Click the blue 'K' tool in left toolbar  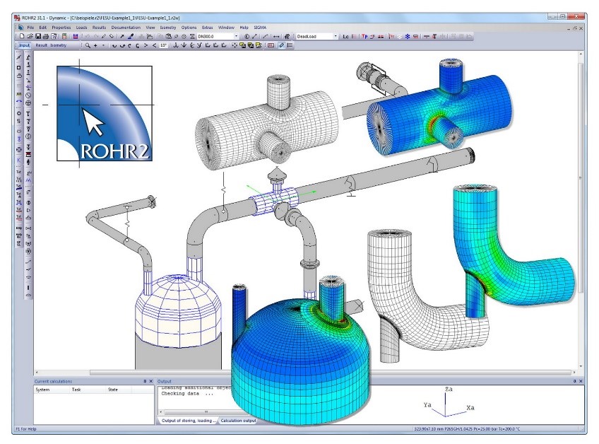click(x=18, y=160)
